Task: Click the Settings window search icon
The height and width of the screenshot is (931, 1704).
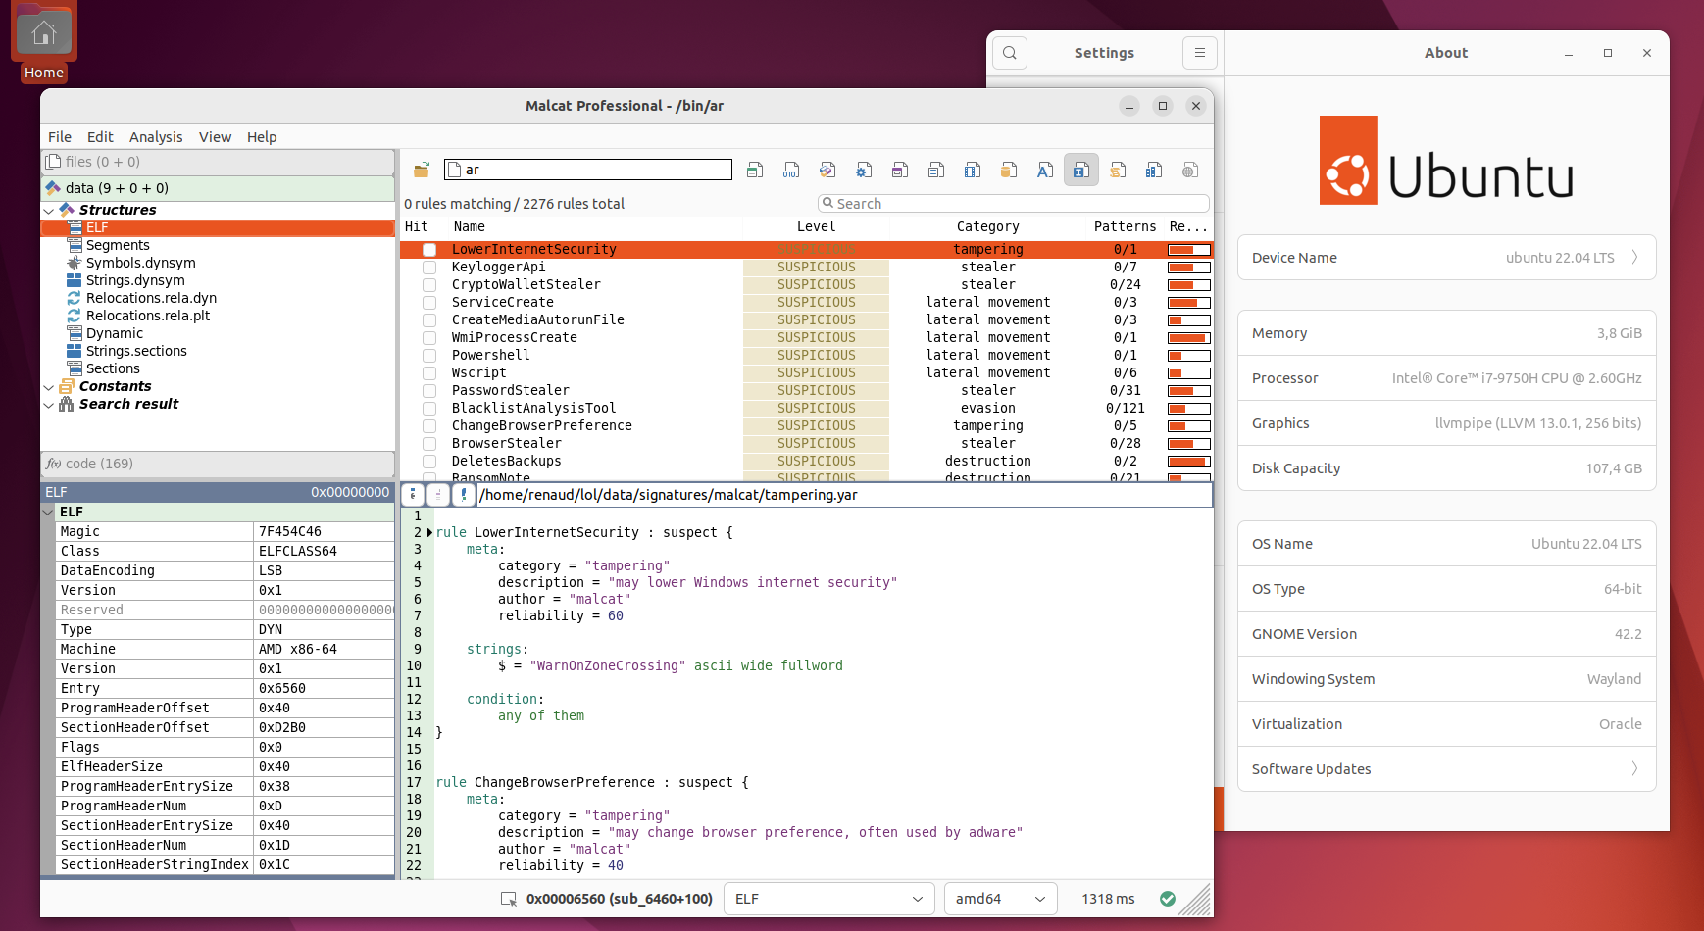Action: point(1010,53)
